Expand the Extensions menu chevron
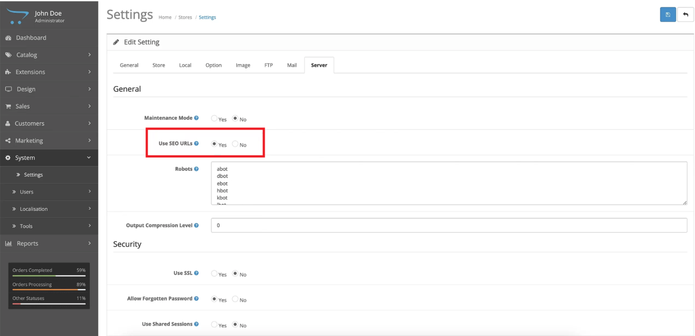The width and height of the screenshot is (695, 336). point(89,72)
